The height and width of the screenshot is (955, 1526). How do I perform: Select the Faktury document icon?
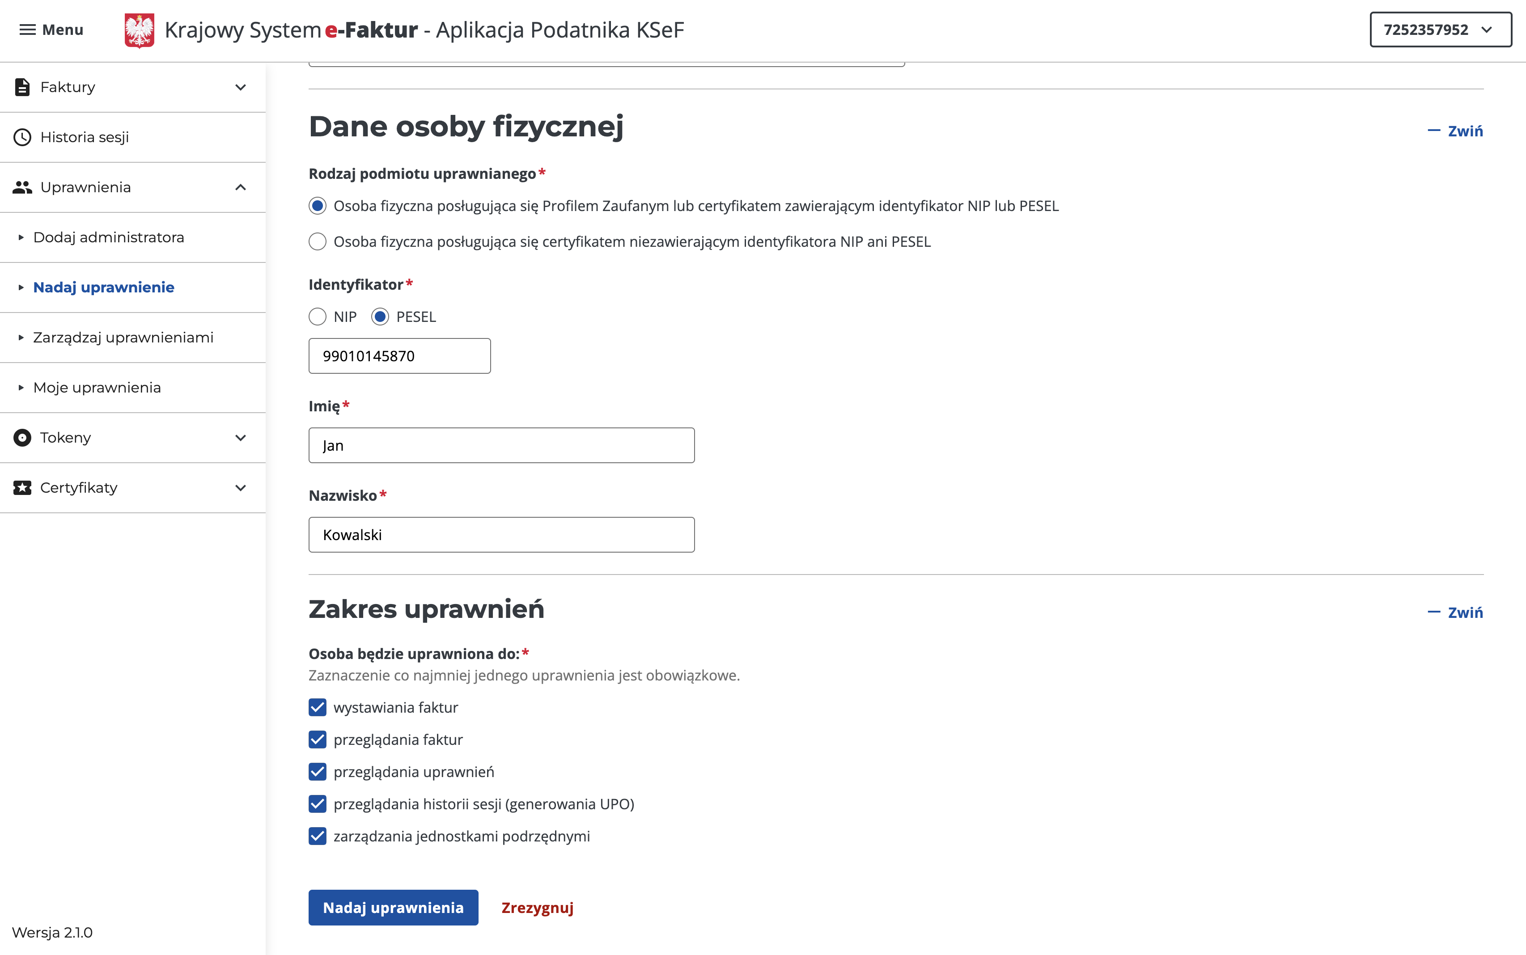23,87
